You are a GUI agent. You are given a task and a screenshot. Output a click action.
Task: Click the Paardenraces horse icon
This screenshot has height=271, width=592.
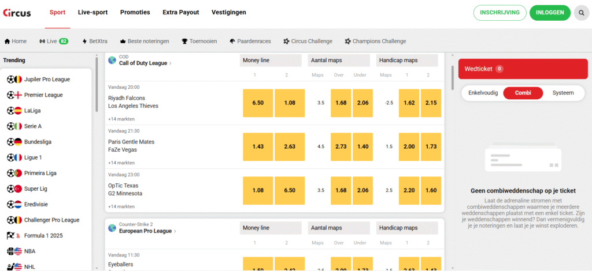(232, 42)
